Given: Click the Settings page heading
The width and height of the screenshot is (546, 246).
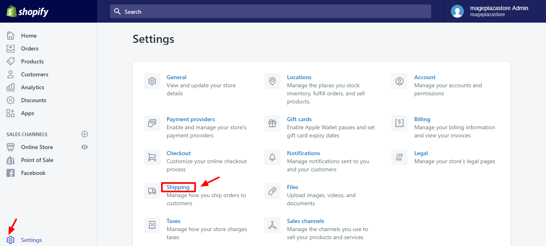Looking at the screenshot, I should click(x=153, y=39).
